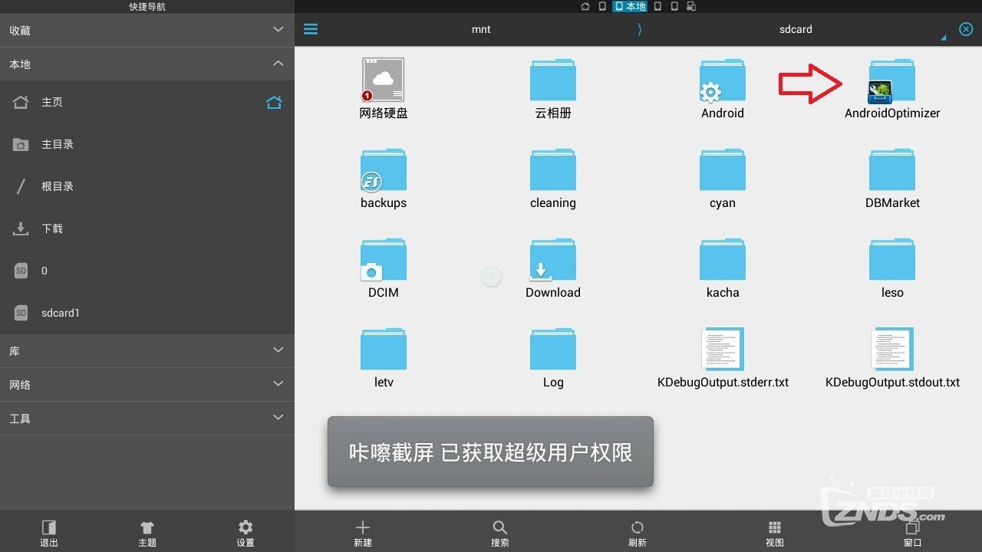
Task: Open KDebugOutput.stdout.txt file
Action: (x=892, y=349)
